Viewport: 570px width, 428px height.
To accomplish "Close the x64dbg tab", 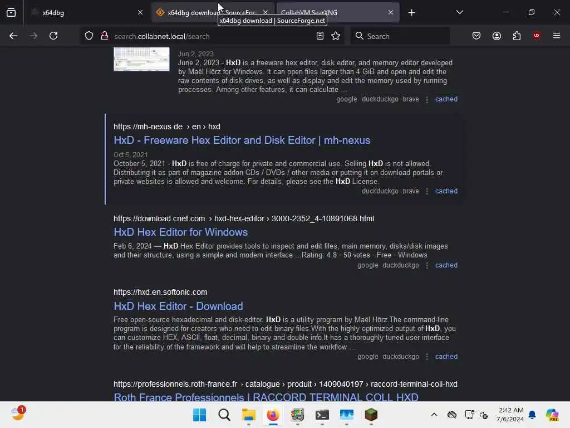I will pyautogui.click(x=140, y=13).
